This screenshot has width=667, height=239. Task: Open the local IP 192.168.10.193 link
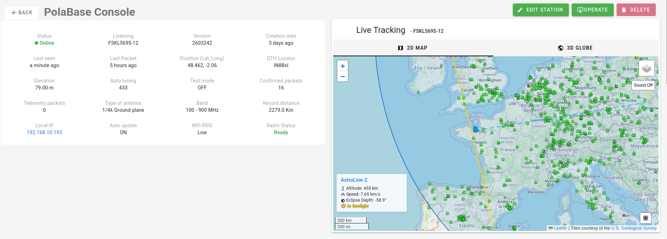[44, 132]
